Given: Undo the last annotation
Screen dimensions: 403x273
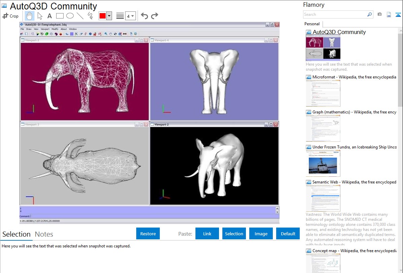Looking at the screenshot, I should click(x=144, y=16).
